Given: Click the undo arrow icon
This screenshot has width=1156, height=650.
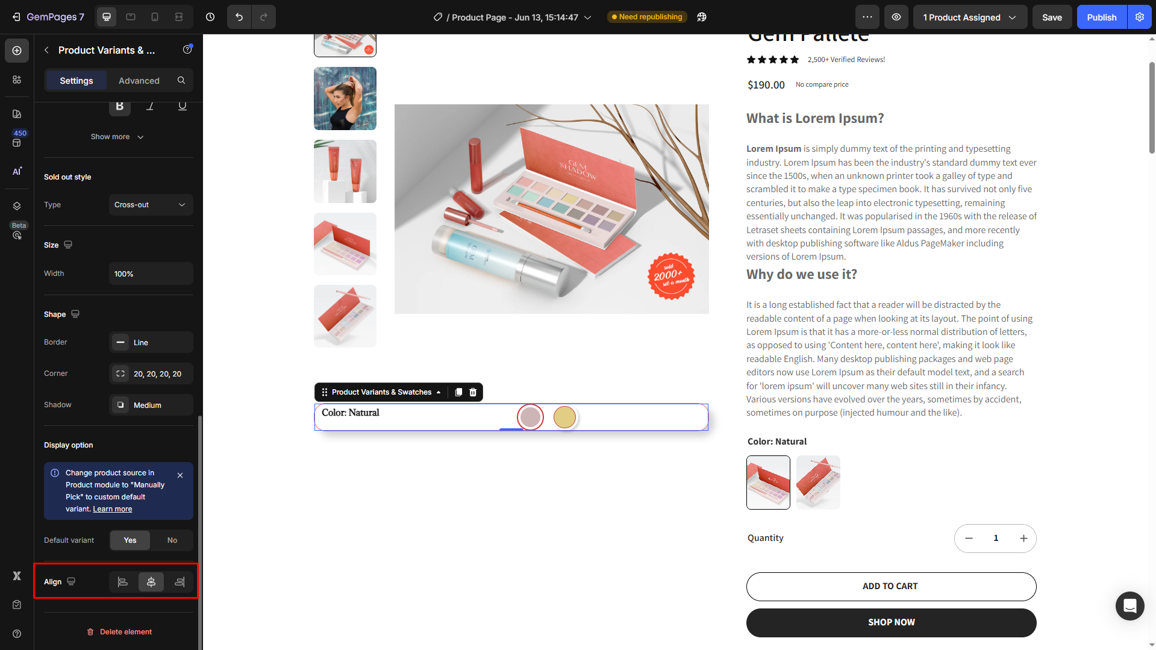Looking at the screenshot, I should pos(239,17).
